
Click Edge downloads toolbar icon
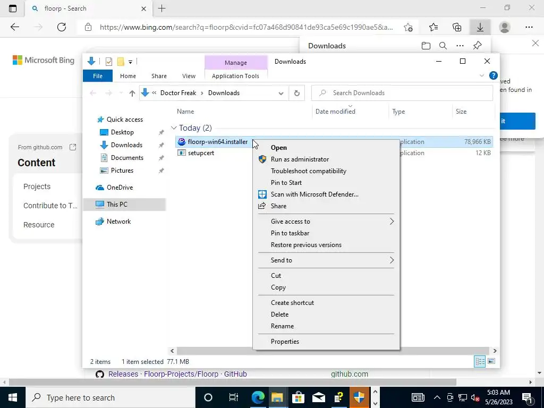tap(480, 27)
